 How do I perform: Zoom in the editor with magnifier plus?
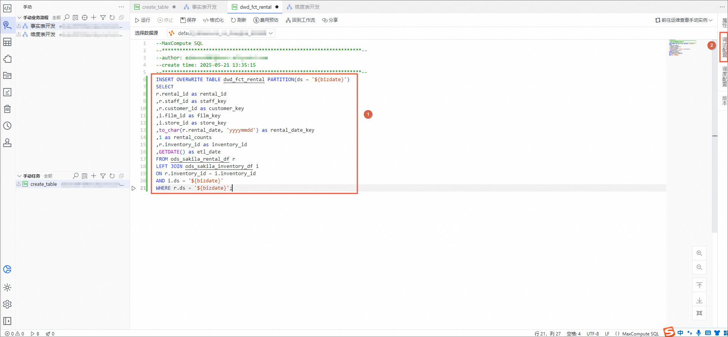click(x=699, y=253)
